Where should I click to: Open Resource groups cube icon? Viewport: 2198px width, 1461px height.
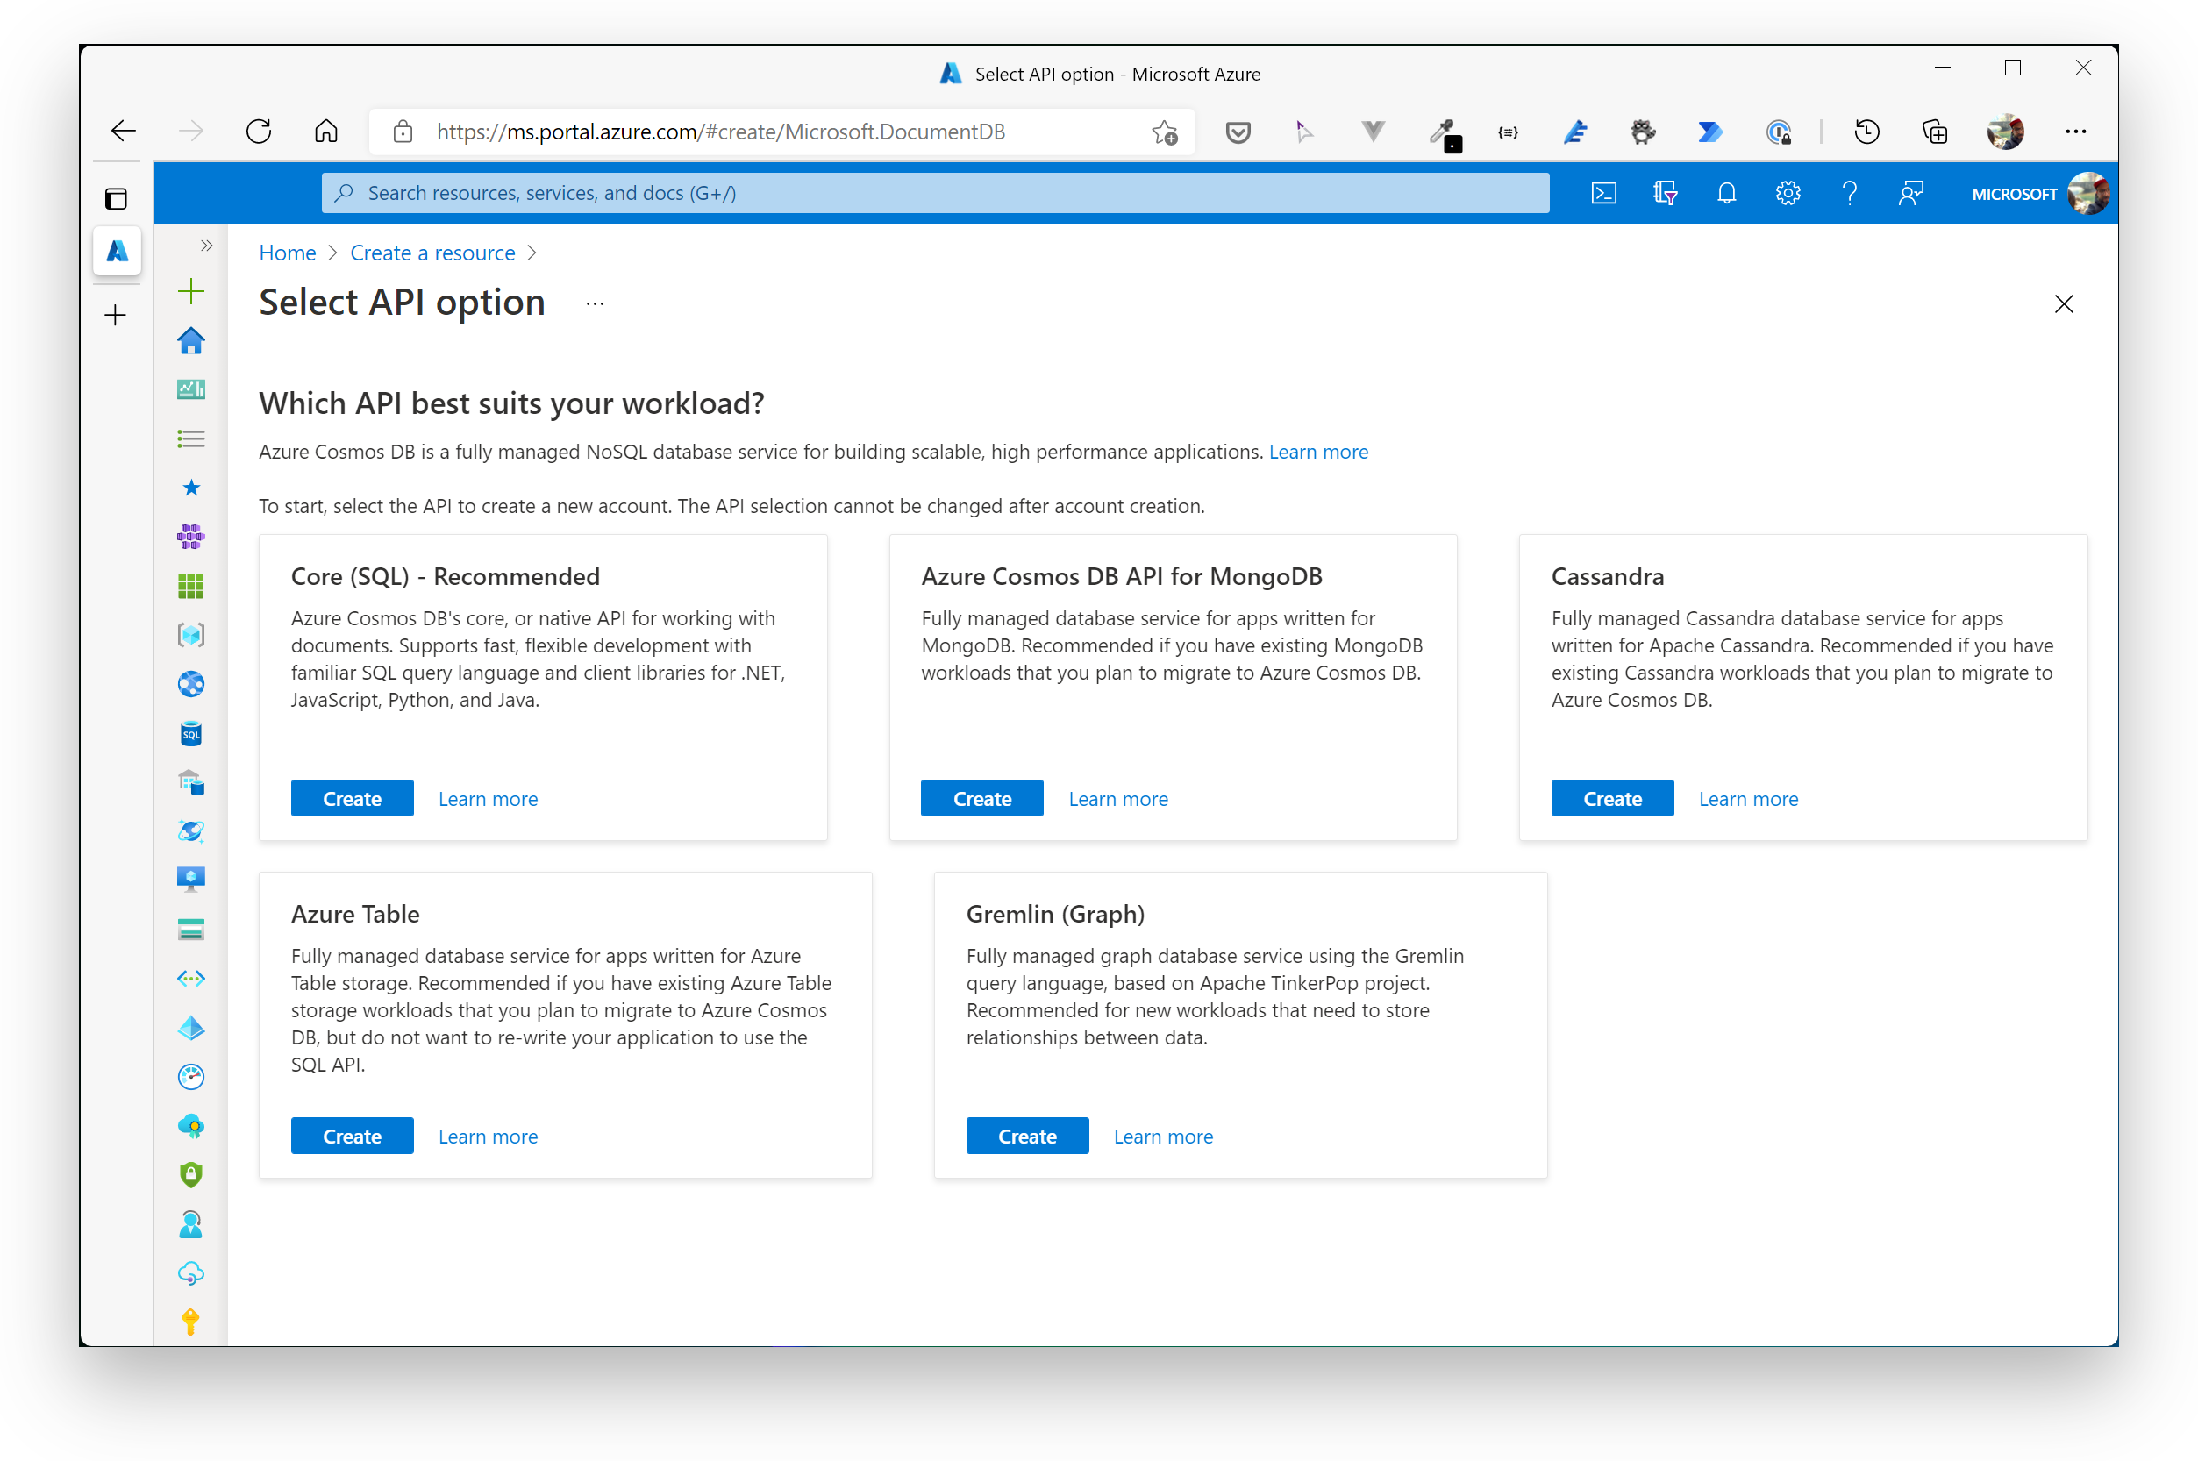191,635
